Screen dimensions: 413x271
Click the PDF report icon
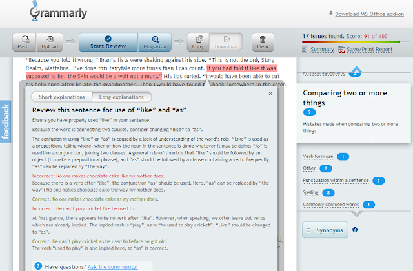point(341,50)
